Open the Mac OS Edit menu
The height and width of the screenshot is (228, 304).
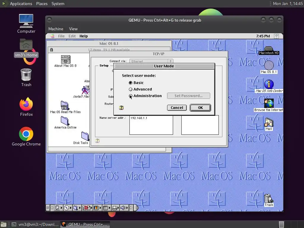[72, 36]
